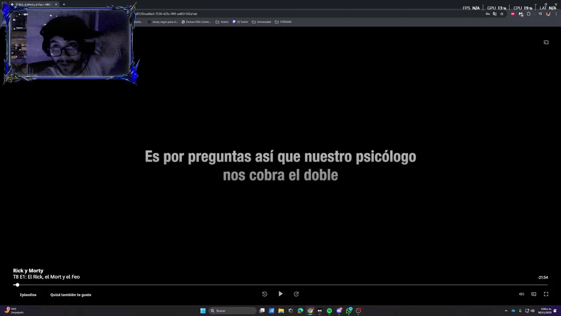The width and height of the screenshot is (561, 316).
Task: Open Windows Start menu
Action: 203,311
